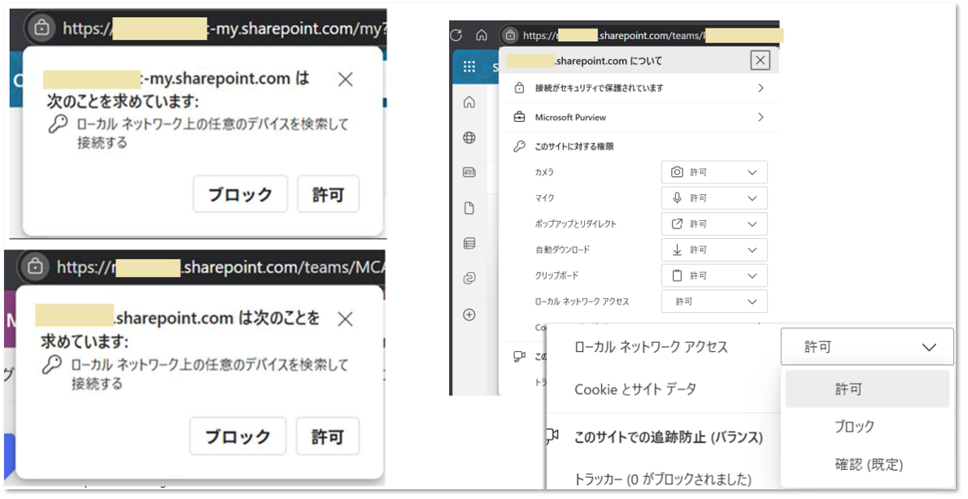Screen dimensions: 968x499
Task: Open the links icon in SharePoint sidebar
Action: [x=469, y=279]
